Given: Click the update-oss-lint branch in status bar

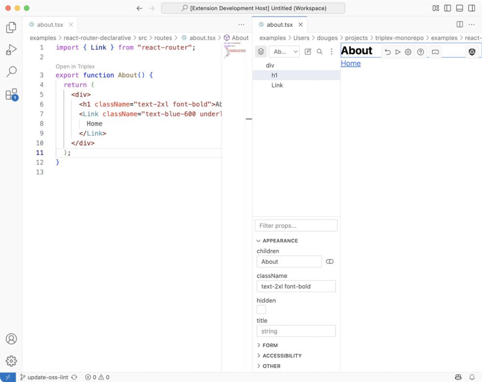Looking at the screenshot, I should pyautogui.click(x=44, y=377).
